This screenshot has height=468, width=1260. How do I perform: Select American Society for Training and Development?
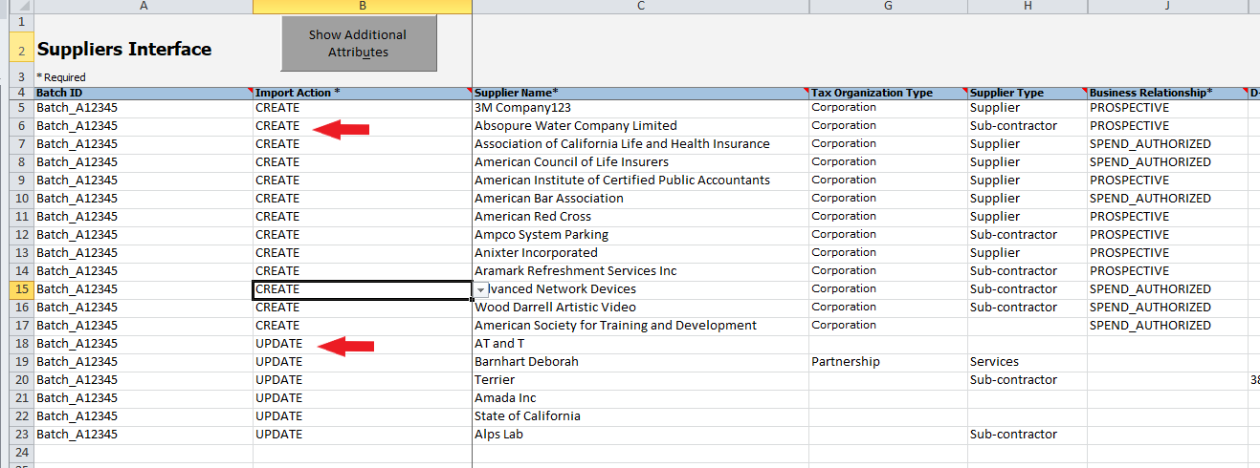click(641, 326)
